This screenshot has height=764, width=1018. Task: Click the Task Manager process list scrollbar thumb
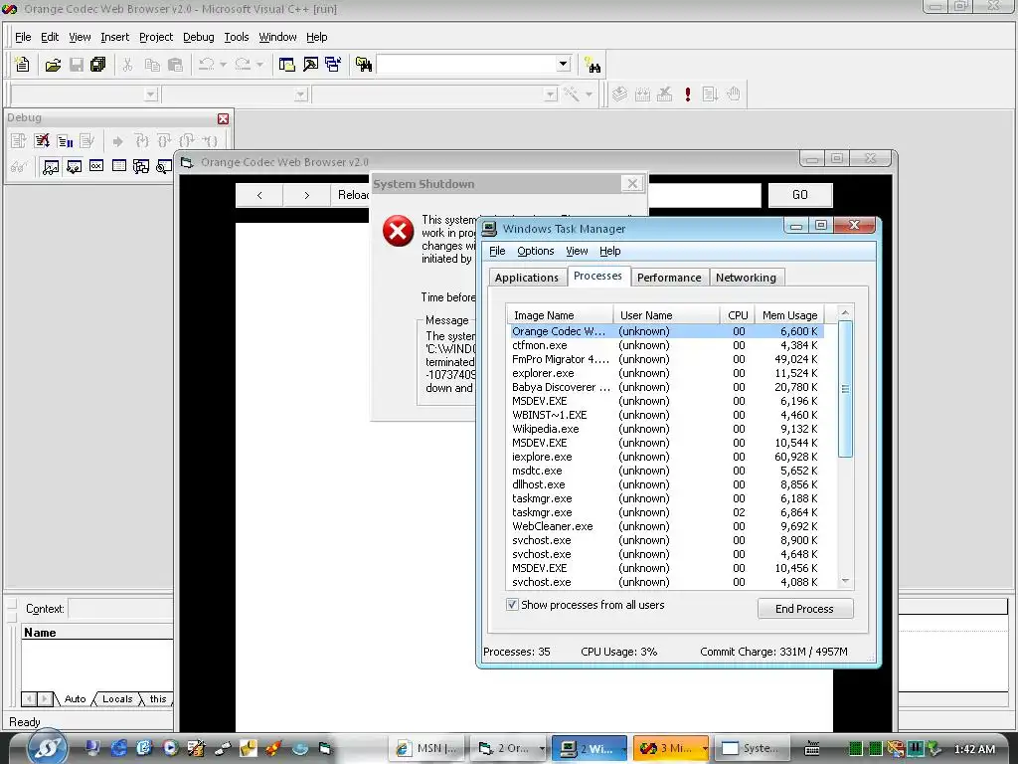click(845, 389)
